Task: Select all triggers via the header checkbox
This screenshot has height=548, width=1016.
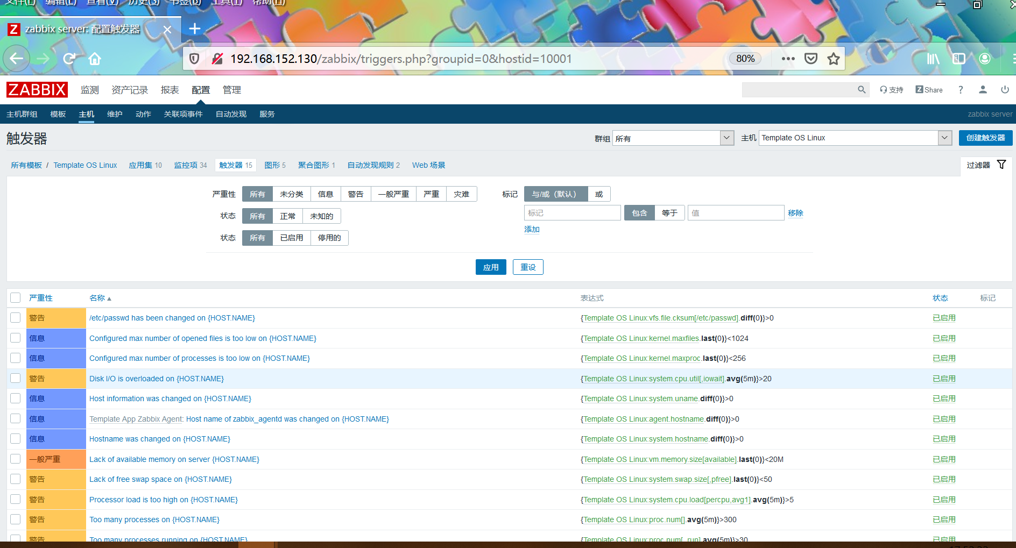Action: (16, 297)
